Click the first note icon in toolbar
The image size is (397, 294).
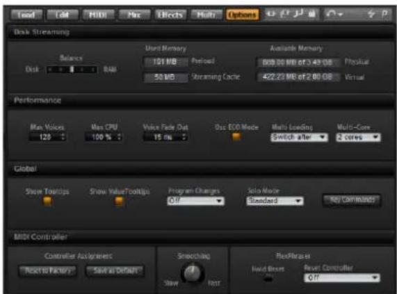pos(284,14)
